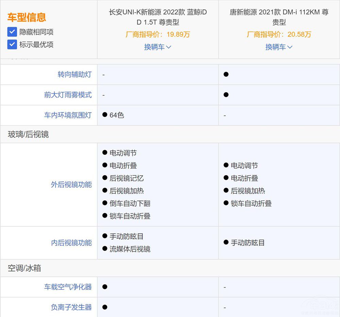Click the 外后视镜功能 parameter link
The image size is (340, 317).
click(x=71, y=185)
